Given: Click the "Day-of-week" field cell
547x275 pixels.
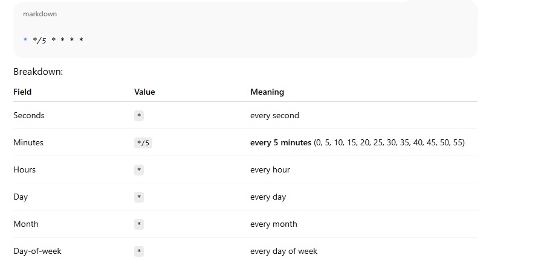Looking at the screenshot, I should [37, 251].
